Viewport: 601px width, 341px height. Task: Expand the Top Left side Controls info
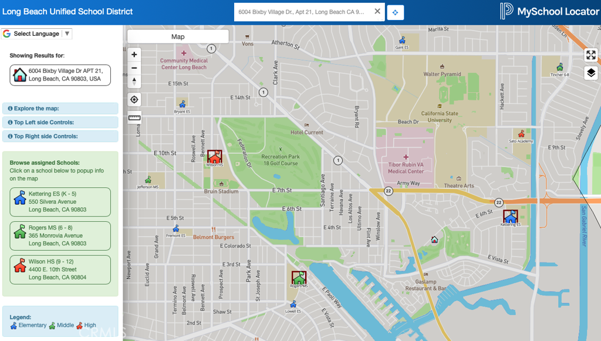tap(60, 121)
